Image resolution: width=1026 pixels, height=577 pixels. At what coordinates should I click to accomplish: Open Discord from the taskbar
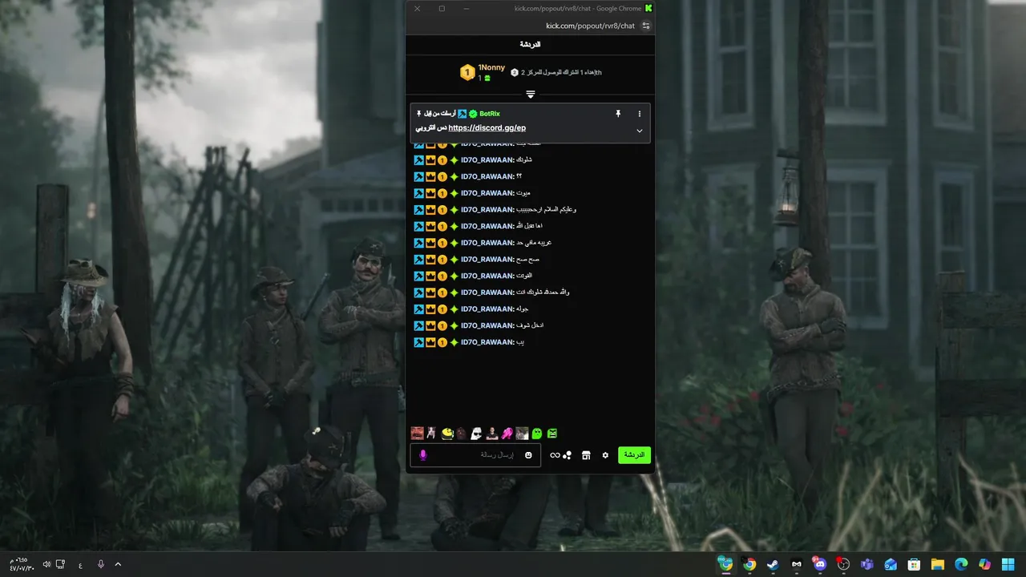(819, 564)
